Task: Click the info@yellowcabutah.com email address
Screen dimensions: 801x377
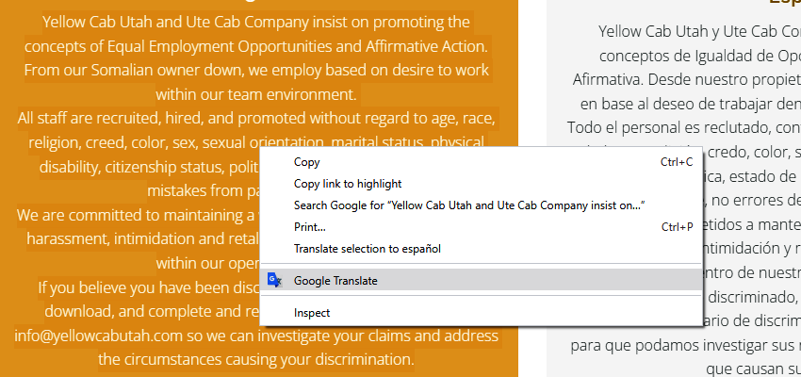Action: point(98,336)
